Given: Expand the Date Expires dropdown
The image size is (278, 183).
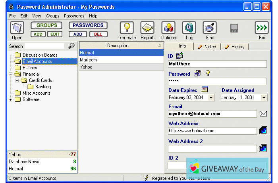Looking at the screenshot, I should 211,97.
